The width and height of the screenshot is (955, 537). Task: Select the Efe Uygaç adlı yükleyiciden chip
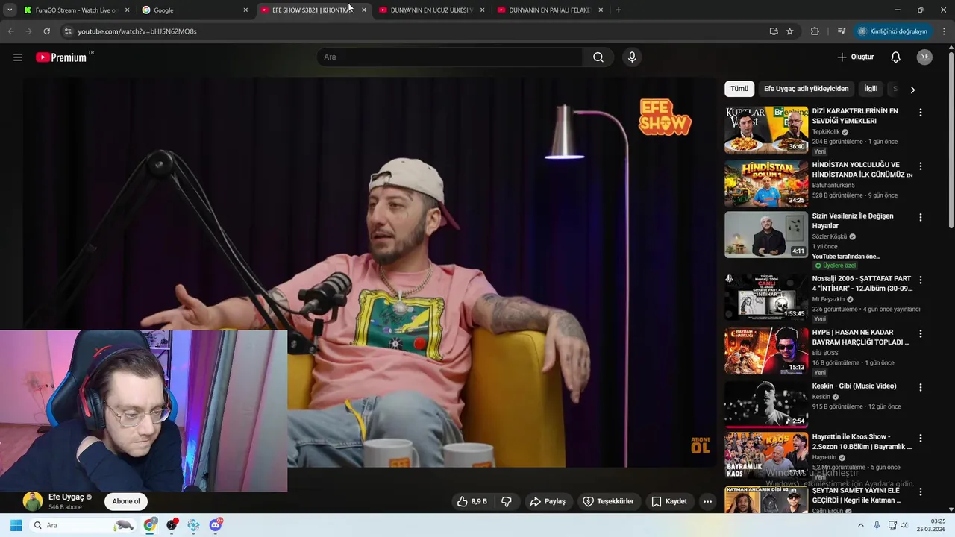807,89
